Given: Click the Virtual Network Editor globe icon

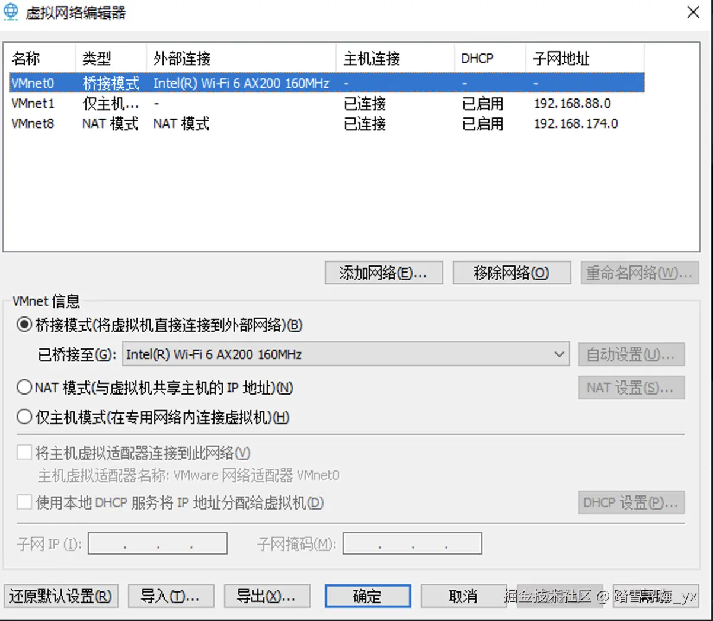Looking at the screenshot, I should 11,12.
